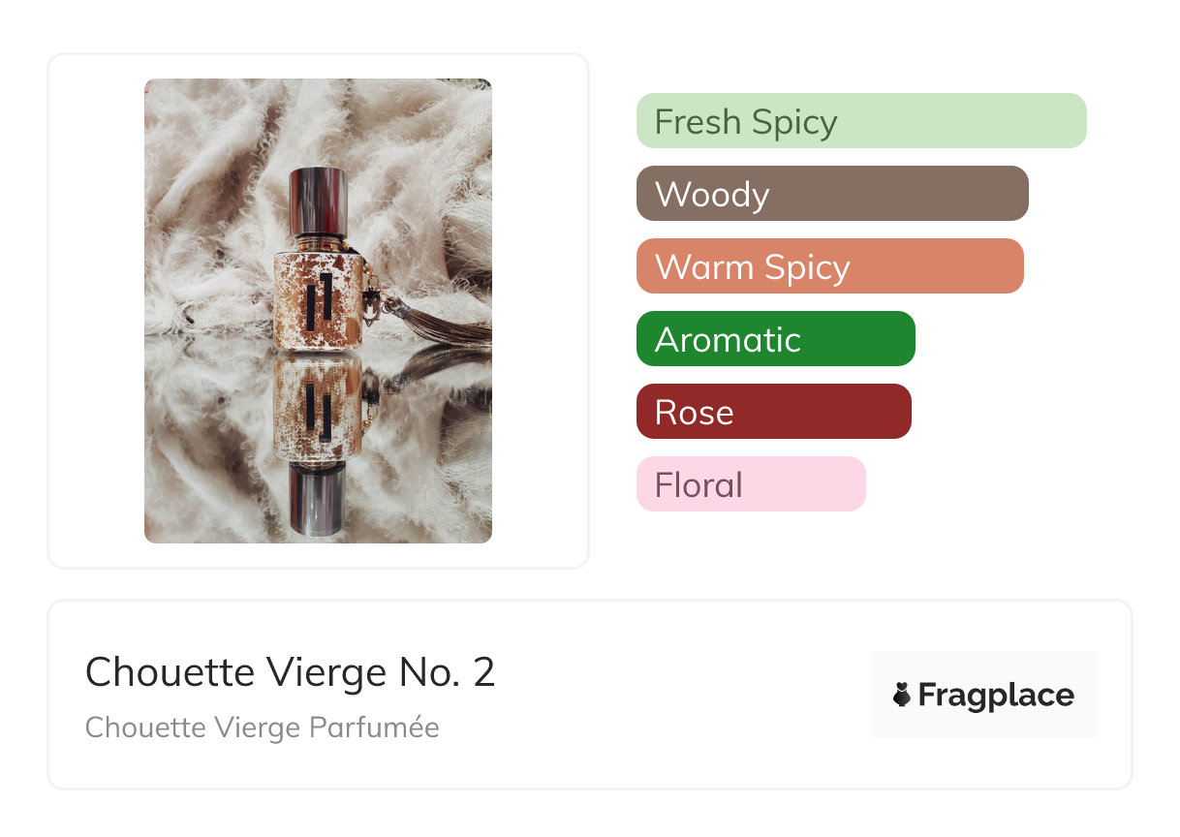
Task: Open the Chouette Vierge No. 2 title
Action: pos(290,672)
